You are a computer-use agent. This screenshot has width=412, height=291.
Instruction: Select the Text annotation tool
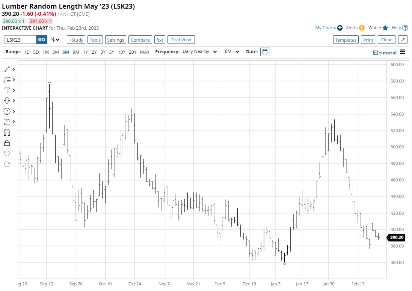[7, 90]
